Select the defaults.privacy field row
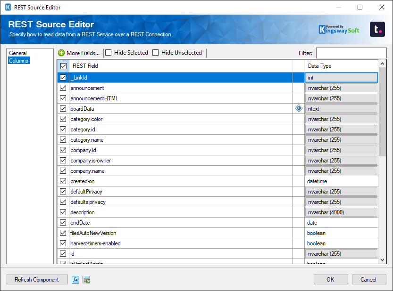Viewport: 393px width, 291px height. pos(181,202)
